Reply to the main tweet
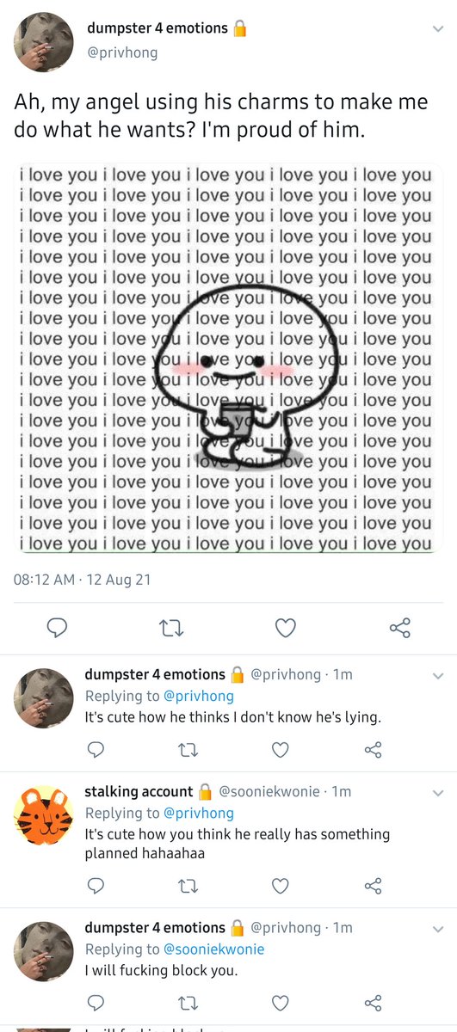The image size is (457, 1032). (x=57, y=629)
